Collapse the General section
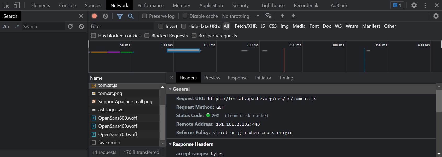 tap(170, 89)
